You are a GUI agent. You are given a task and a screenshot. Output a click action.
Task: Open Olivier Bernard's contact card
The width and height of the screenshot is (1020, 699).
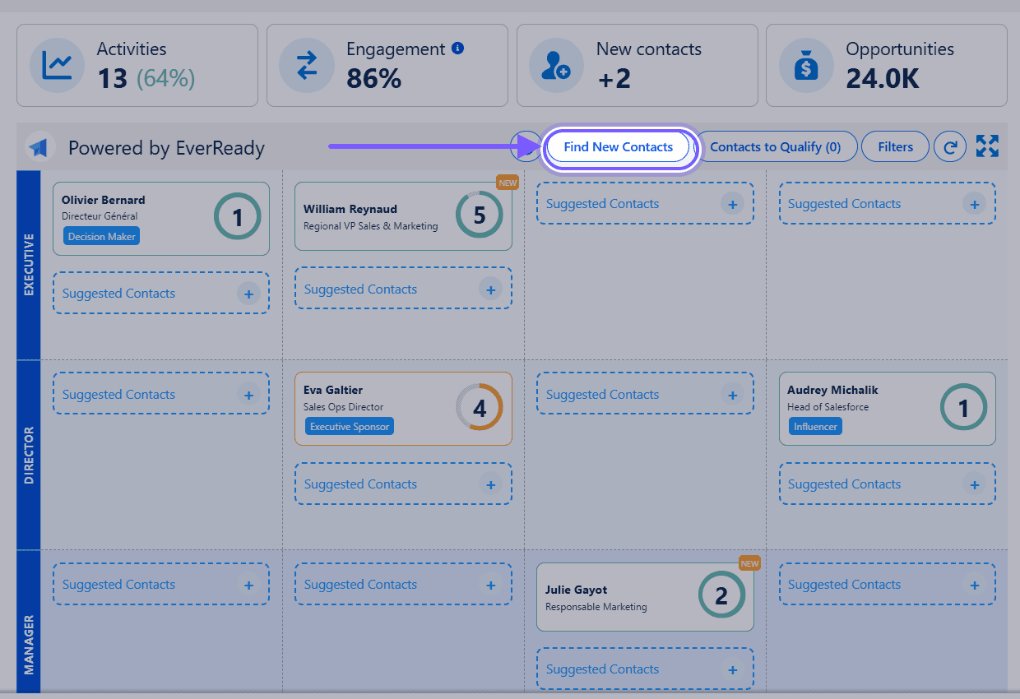pos(161,219)
